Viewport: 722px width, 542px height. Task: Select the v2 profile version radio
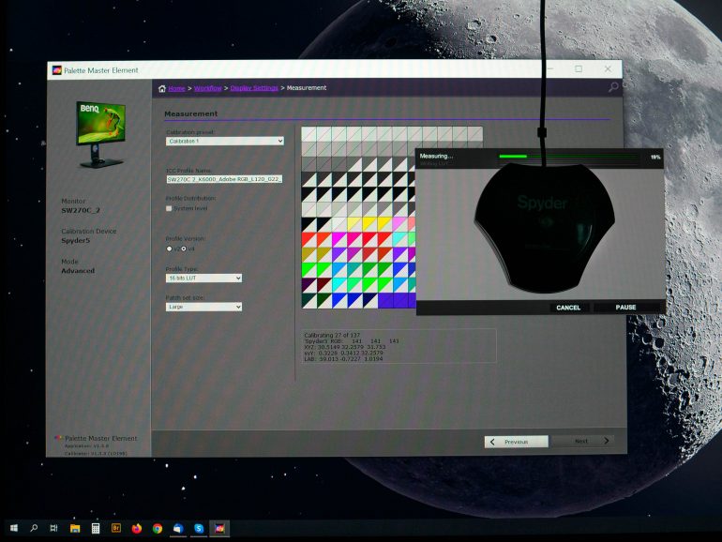pos(169,248)
